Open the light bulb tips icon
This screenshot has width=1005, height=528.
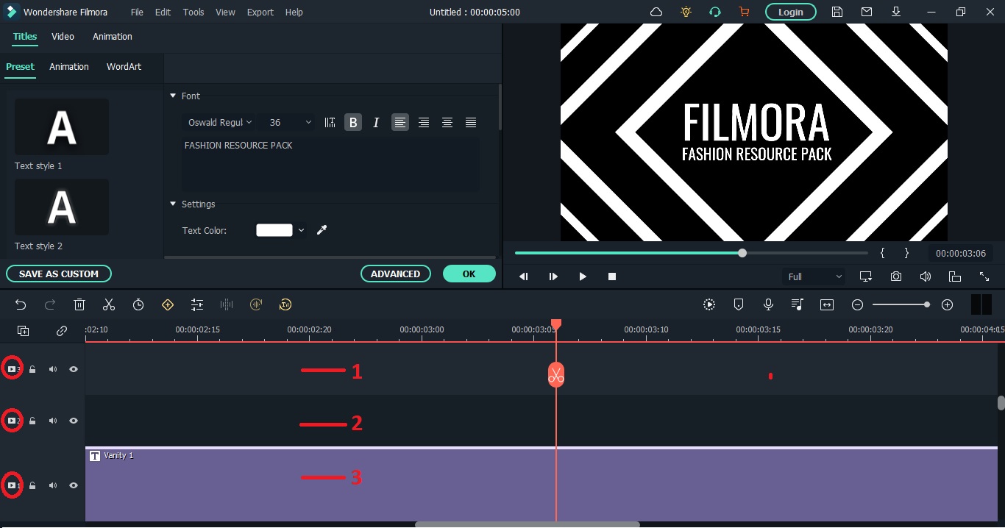(686, 12)
